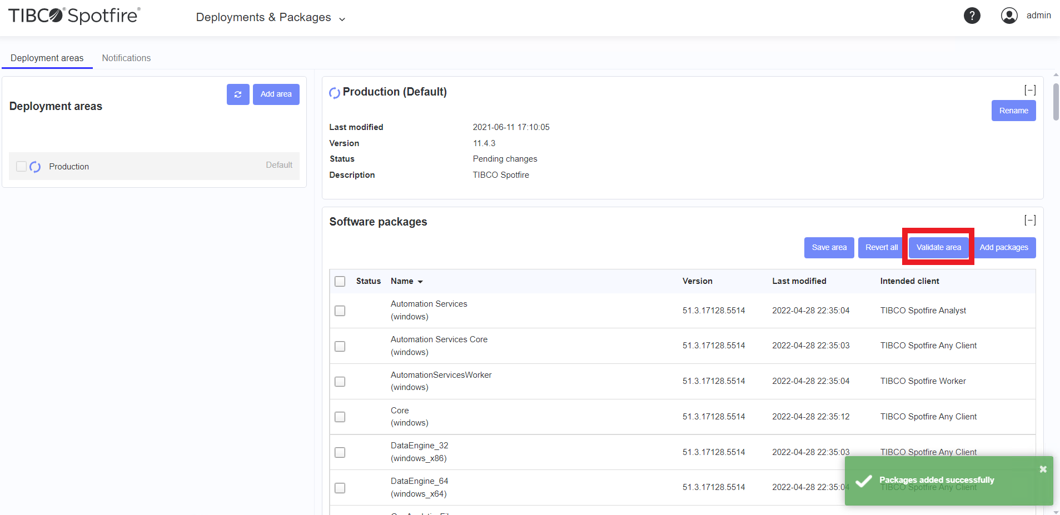Screen dimensions: 1060x515
Task: Select the Production deployment area row
Action: (x=154, y=166)
